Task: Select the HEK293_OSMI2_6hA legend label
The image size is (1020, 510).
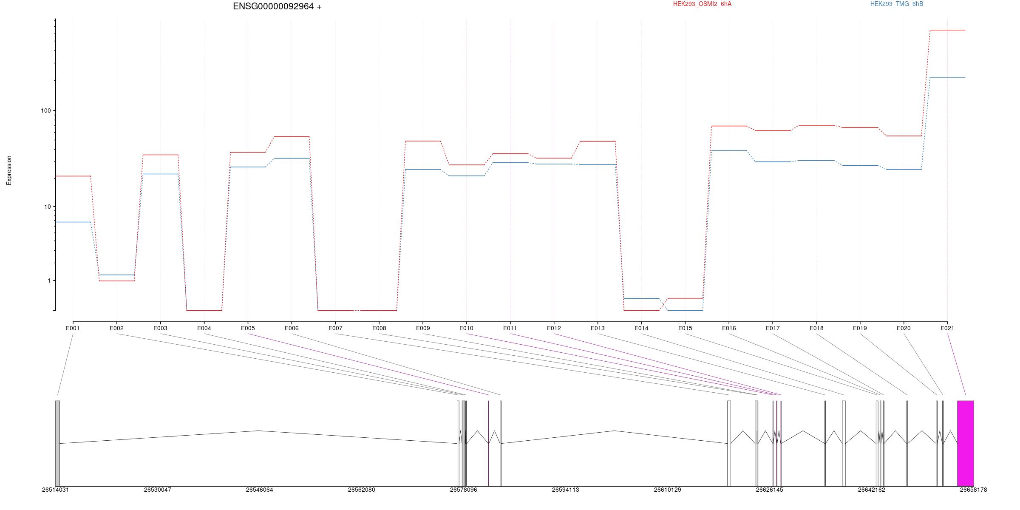Action: (702, 4)
